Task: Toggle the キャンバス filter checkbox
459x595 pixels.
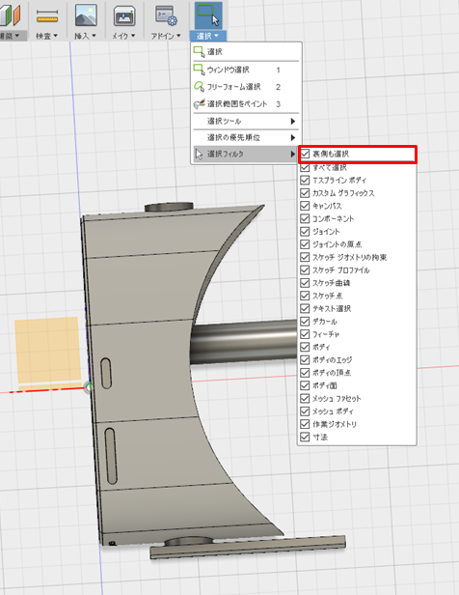Action: [x=305, y=206]
